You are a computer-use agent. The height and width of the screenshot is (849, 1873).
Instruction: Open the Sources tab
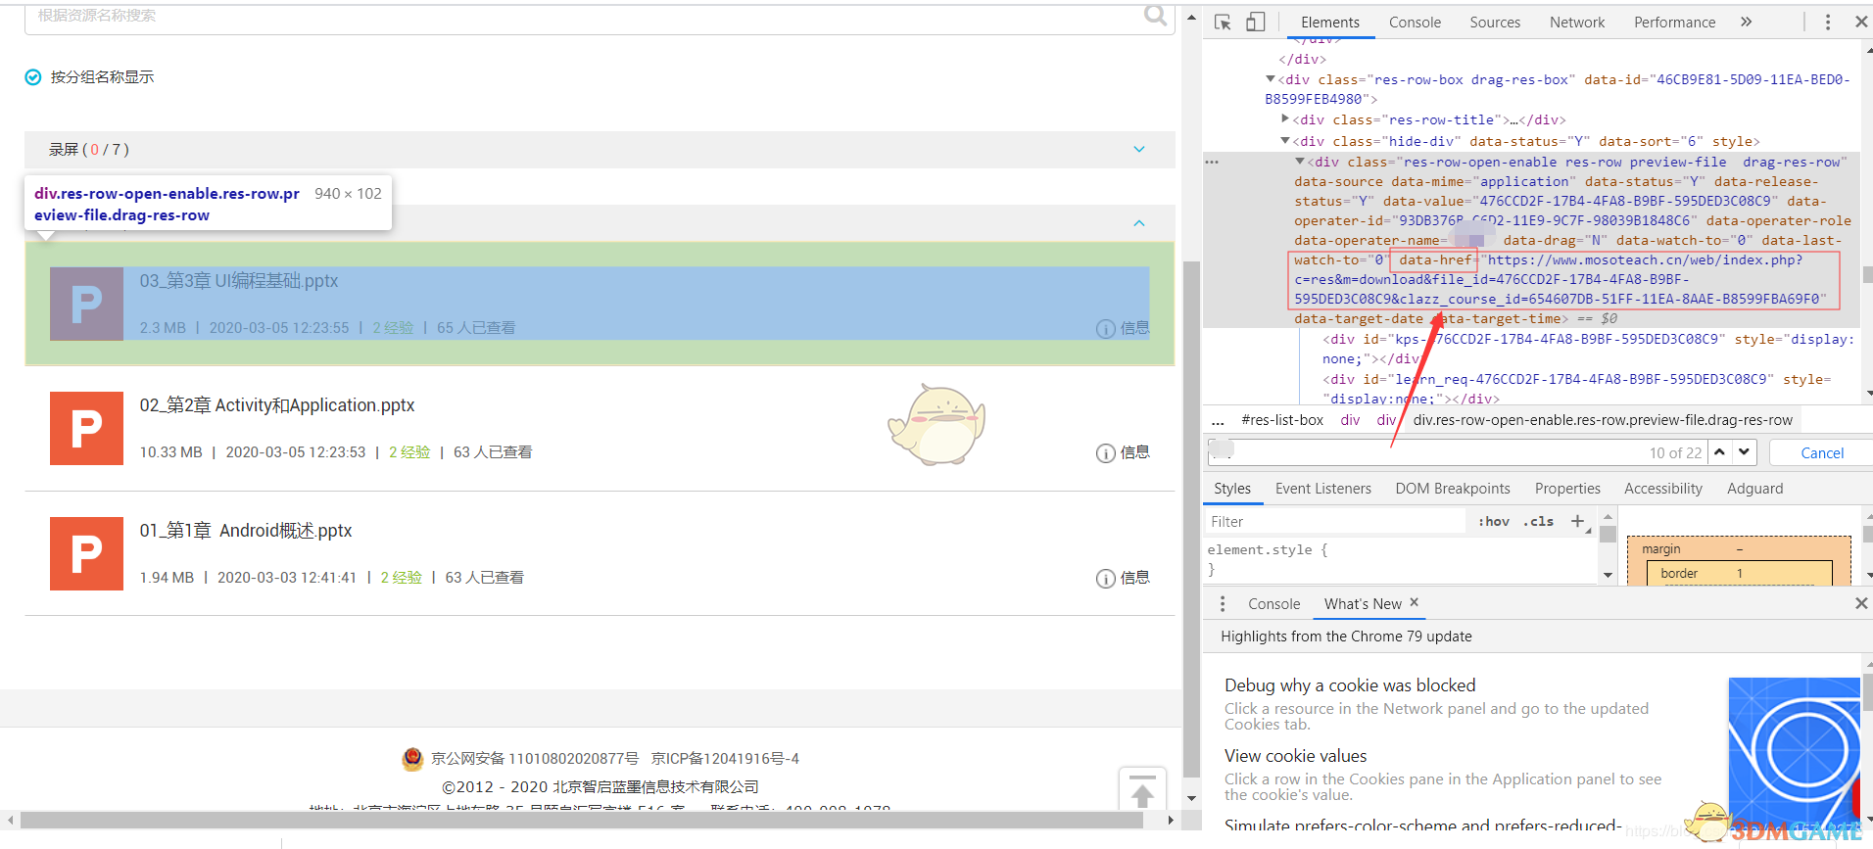[1495, 23]
